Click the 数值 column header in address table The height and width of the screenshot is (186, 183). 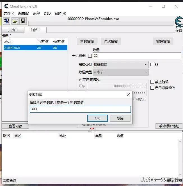[120, 136]
